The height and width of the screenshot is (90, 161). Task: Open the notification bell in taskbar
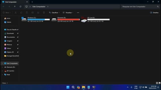tap(158, 87)
